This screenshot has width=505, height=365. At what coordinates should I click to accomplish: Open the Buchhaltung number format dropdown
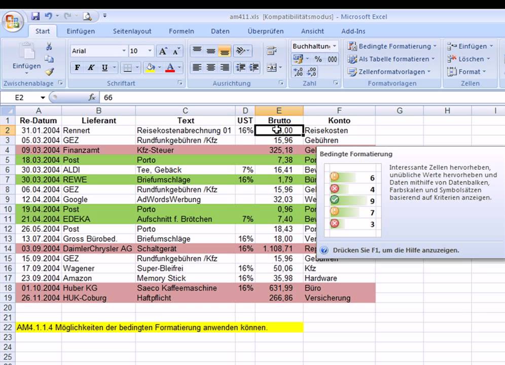pyautogui.click(x=335, y=47)
